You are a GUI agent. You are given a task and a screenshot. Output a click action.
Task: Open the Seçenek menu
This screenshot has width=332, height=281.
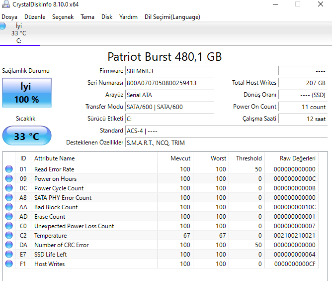63,17
